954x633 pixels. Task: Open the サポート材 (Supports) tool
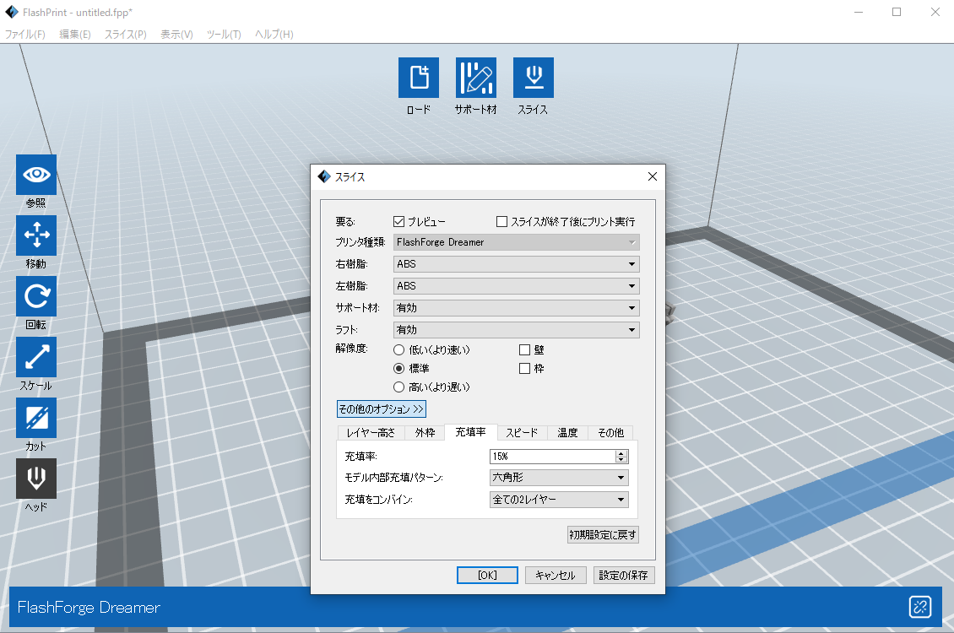tap(476, 78)
